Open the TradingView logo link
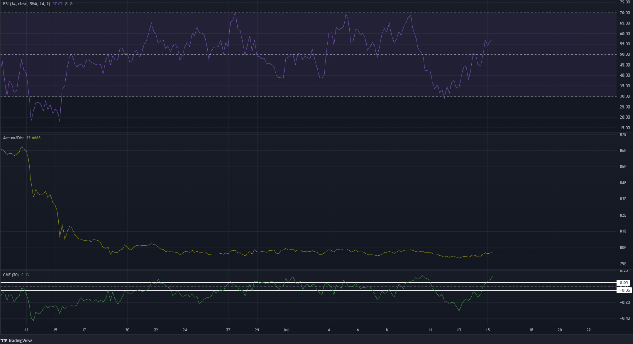This screenshot has width=633, height=344. pos(17,341)
